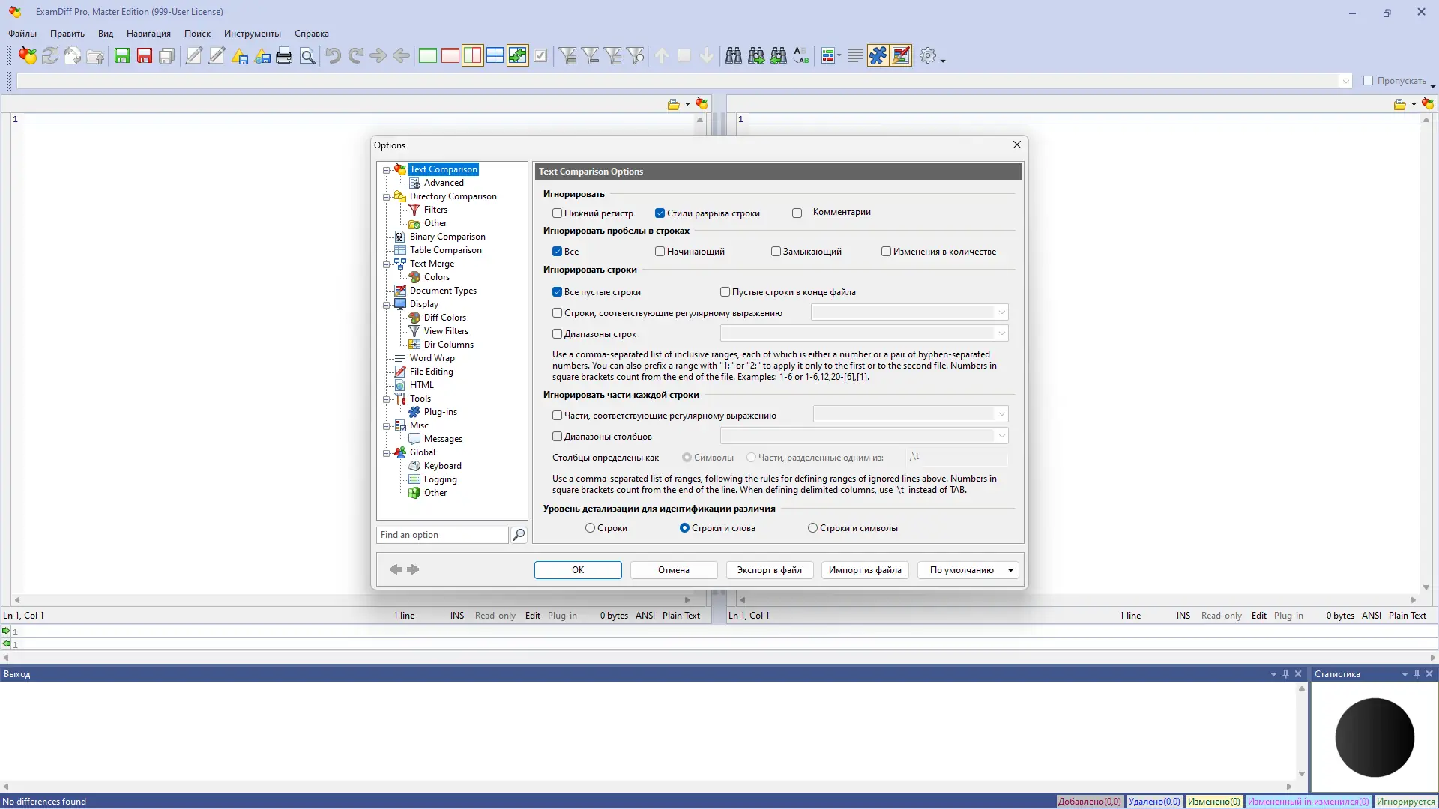1439x809 pixels.
Task: Click the Экспорт в файл button
Action: pos(769,570)
